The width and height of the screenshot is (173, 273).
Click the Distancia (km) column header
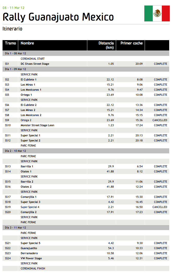tap(106, 45)
